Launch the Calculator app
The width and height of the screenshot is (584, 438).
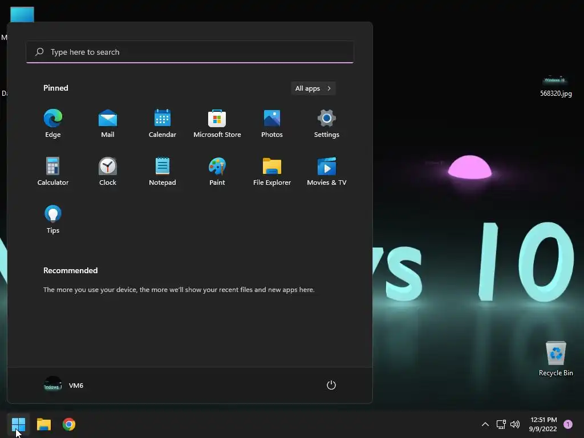click(x=53, y=172)
